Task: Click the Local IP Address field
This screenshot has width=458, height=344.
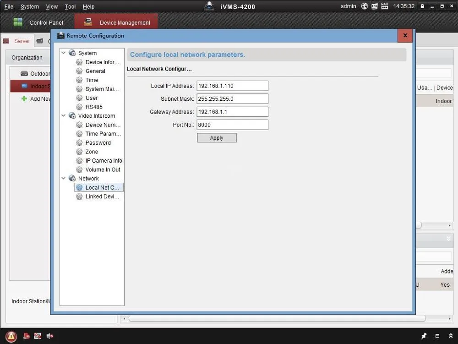Action: 232,86
